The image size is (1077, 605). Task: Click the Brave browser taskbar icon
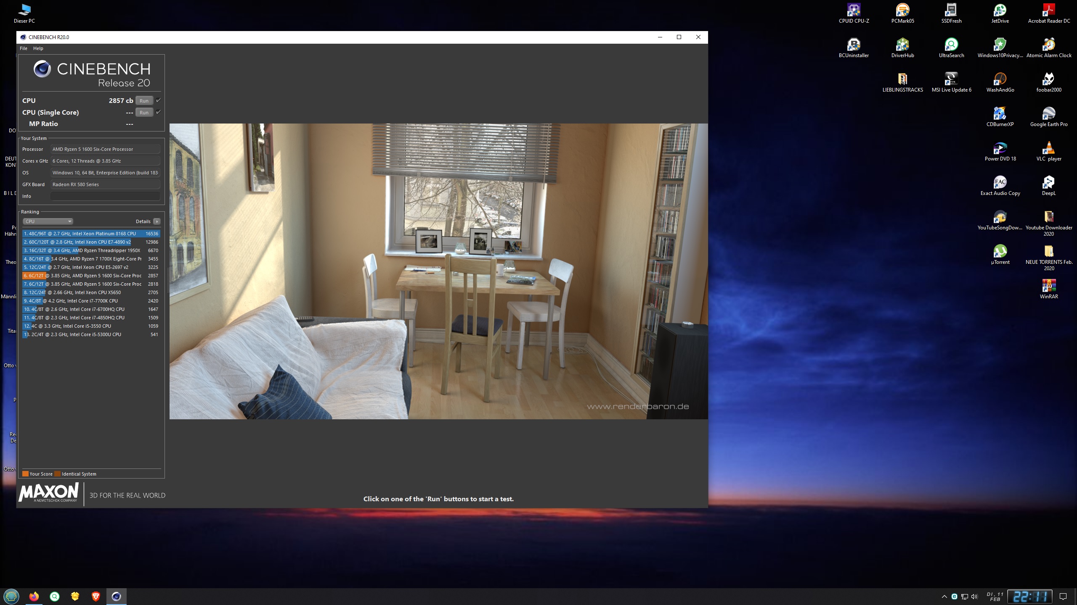tap(96, 596)
